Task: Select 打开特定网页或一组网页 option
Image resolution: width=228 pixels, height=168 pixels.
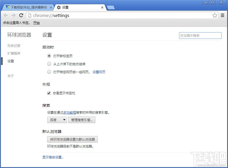Action: (49, 72)
